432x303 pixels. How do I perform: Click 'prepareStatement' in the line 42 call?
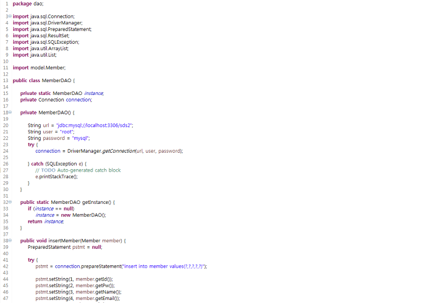101,266
